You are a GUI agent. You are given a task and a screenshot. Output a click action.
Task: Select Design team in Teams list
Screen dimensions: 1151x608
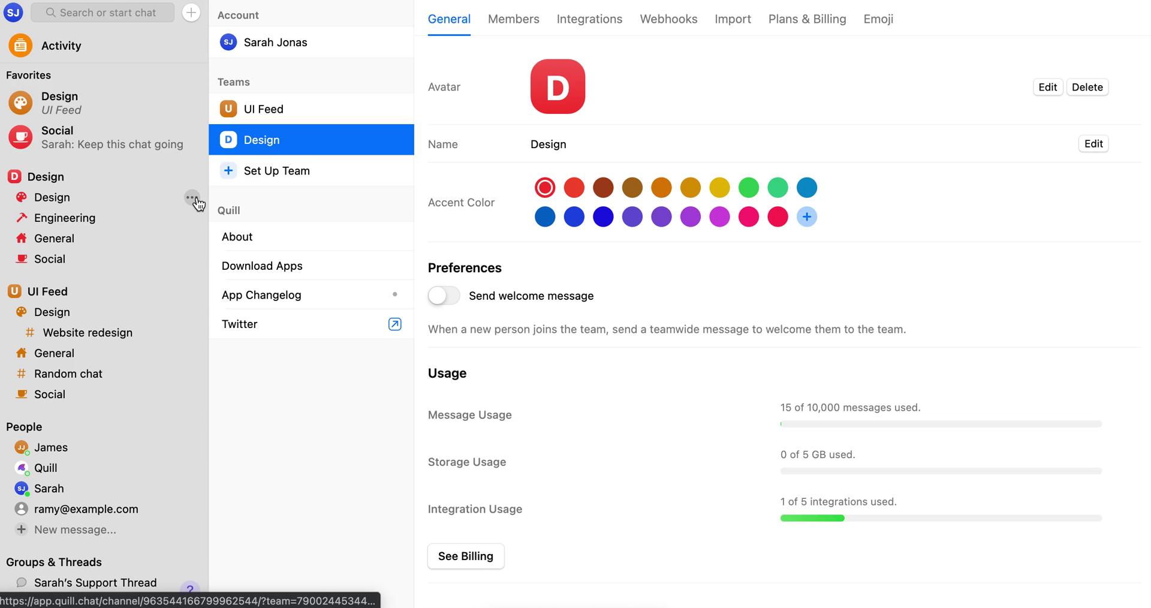point(311,140)
